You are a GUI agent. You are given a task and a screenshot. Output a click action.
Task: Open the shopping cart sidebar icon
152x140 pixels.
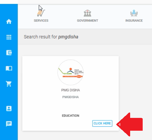pos(9,84)
